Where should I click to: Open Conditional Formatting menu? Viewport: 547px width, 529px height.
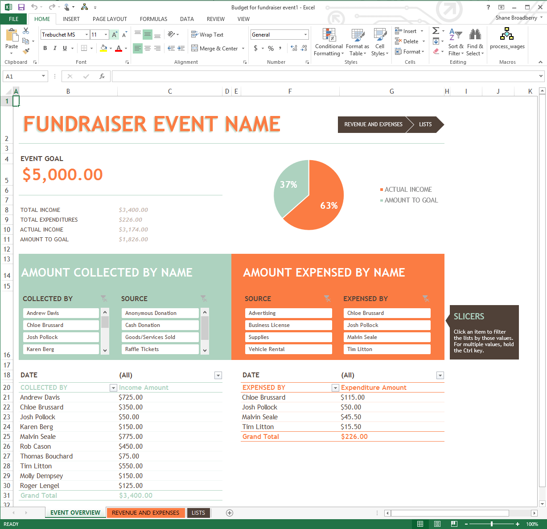(x=329, y=42)
